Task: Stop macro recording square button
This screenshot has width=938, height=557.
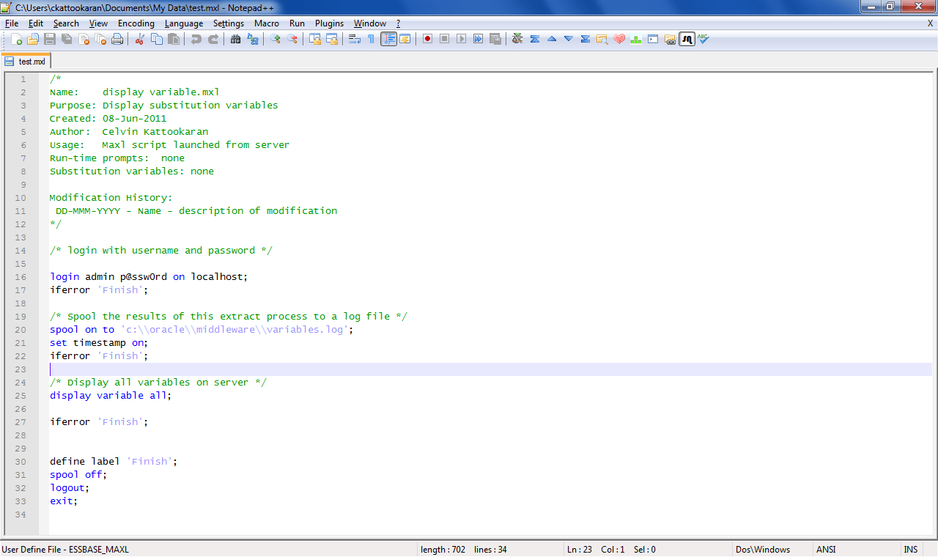Action: 444,39
